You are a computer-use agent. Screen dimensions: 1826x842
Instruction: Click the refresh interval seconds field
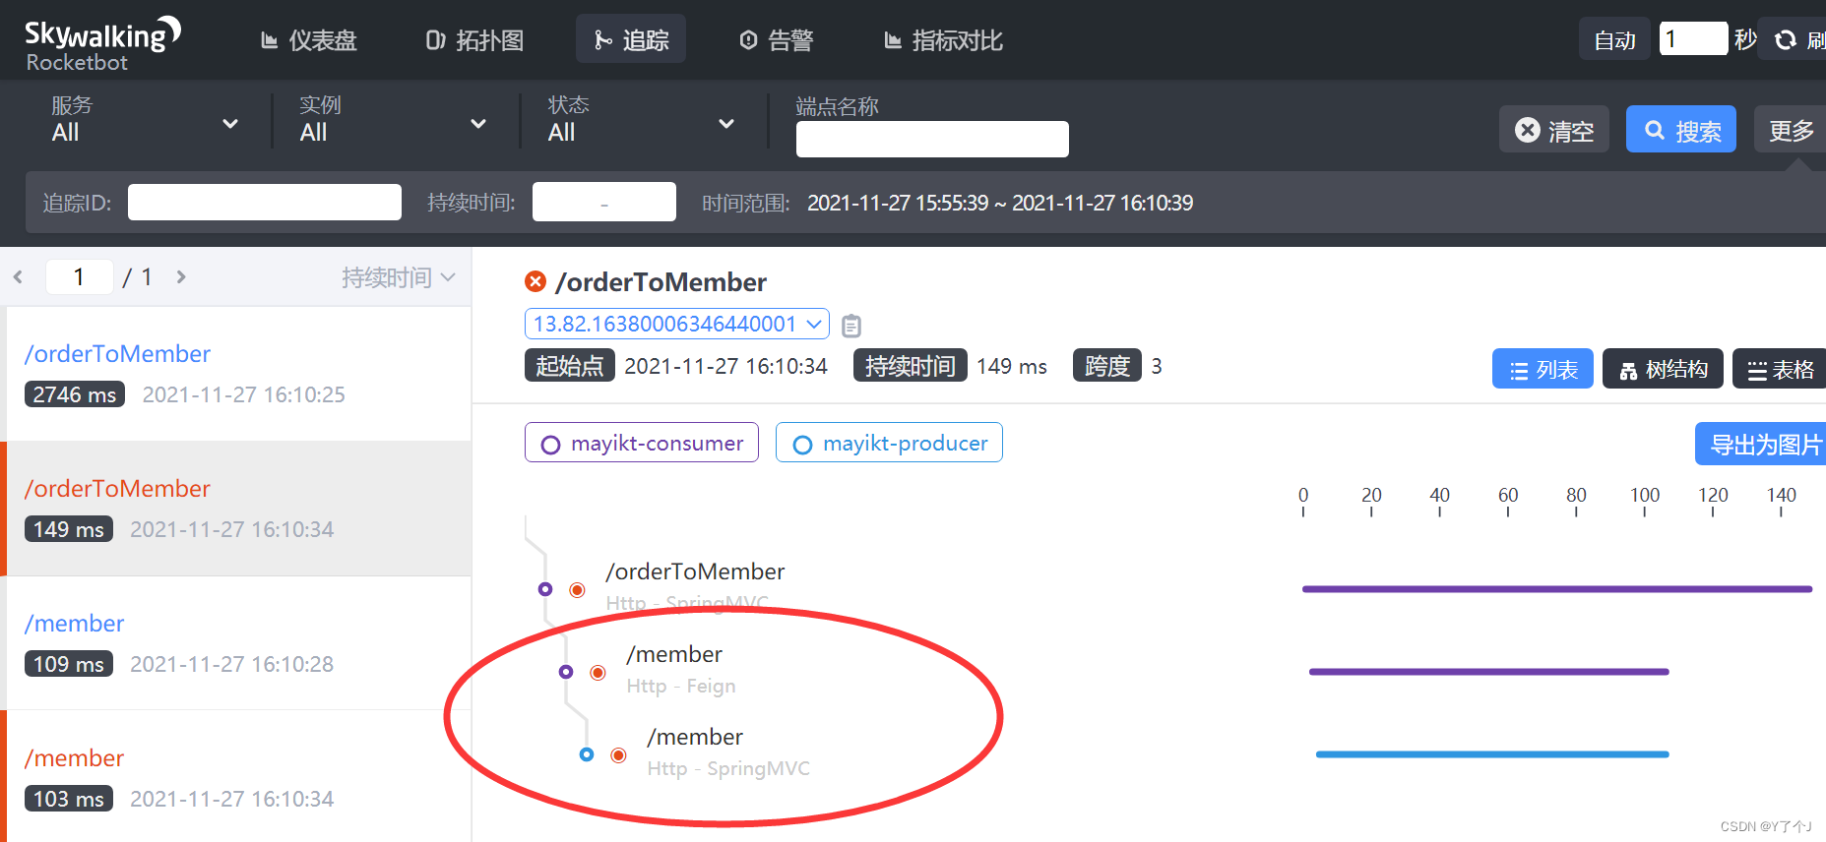tap(1693, 38)
